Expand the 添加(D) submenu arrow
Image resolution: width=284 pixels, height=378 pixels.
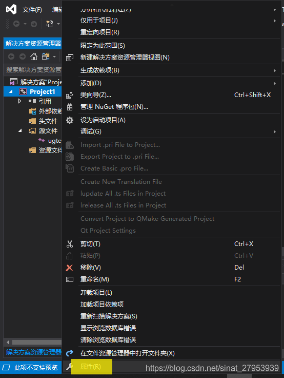[x=275, y=83]
